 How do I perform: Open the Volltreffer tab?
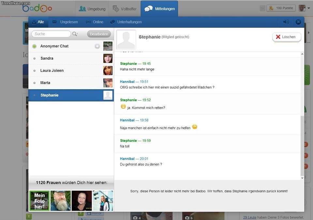click(x=124, y=9)
